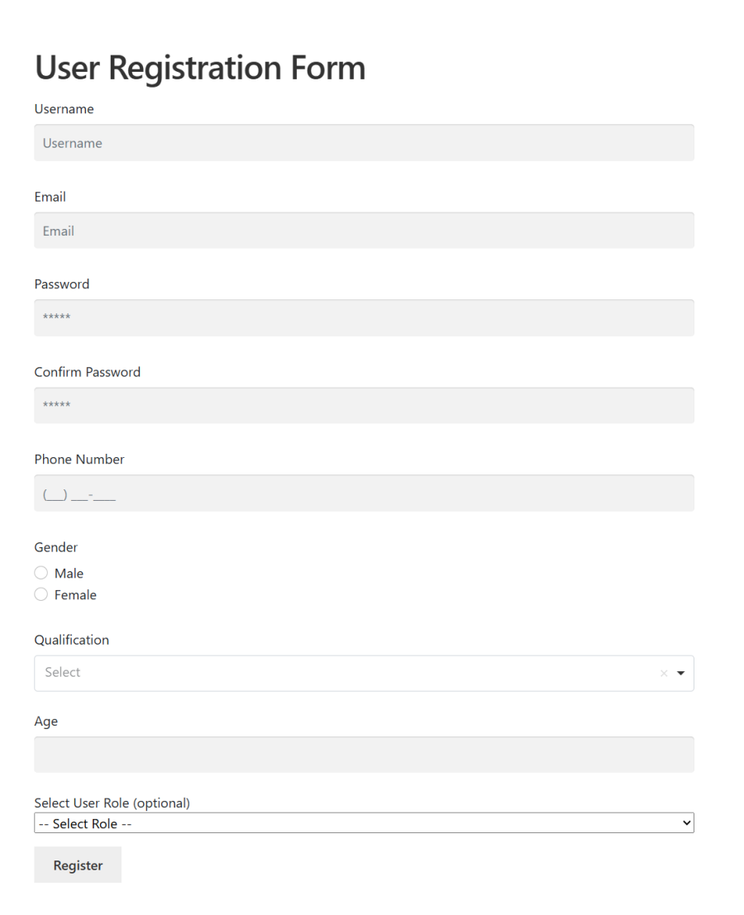This screenshot has height=915, width=744.
Task: Choose the Female gender option
Action: pyautogui.click(x=41, y=594)
